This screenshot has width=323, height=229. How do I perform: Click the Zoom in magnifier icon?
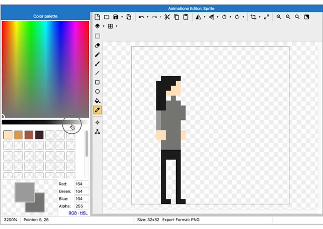pos(279,17)
